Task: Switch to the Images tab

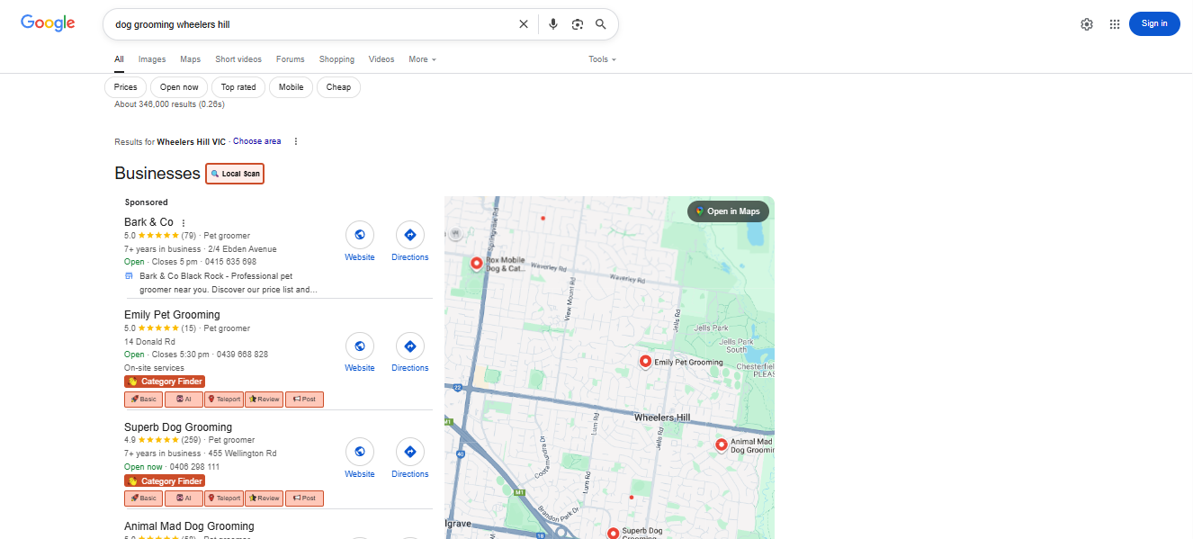Action: pos(152,59)
